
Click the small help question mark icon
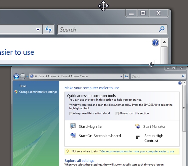(180, 83)
